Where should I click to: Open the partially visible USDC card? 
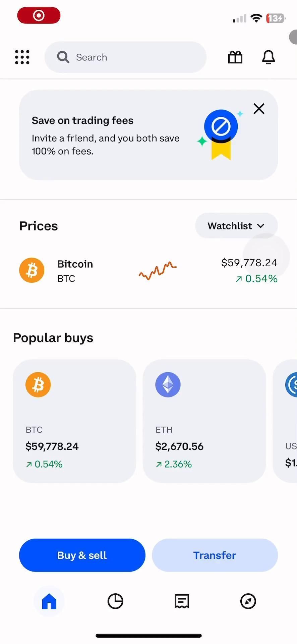tap(287, 421)
